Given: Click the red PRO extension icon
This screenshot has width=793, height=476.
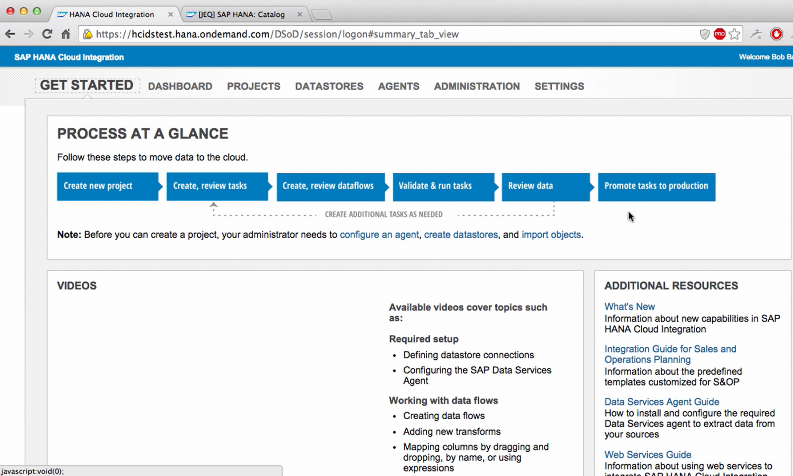Looking at the screenshot, I should [720, 34].
